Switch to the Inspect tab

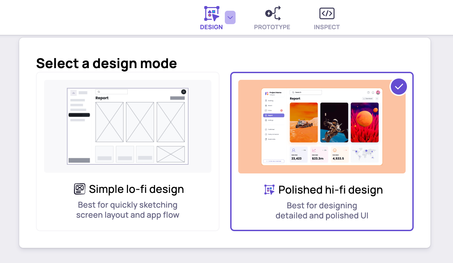(x=327, y=18)
